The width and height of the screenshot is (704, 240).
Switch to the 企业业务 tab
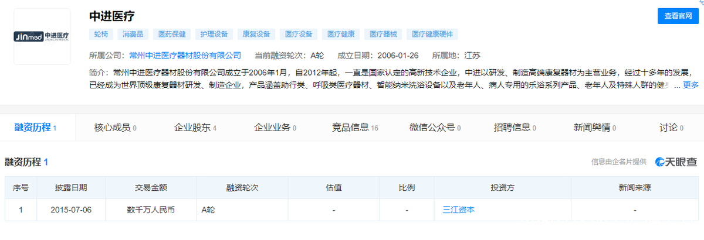pos(275,127)
